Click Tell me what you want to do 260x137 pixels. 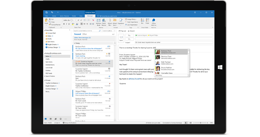click(x=107, y=16)
